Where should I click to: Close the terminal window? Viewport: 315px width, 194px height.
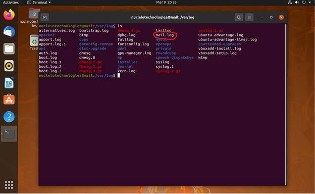pos(281,17)
